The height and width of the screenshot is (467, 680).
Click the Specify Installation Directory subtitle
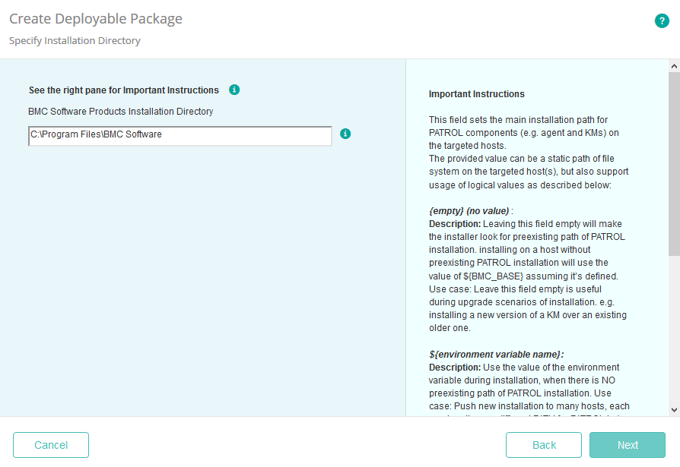(x=74, y=40)
